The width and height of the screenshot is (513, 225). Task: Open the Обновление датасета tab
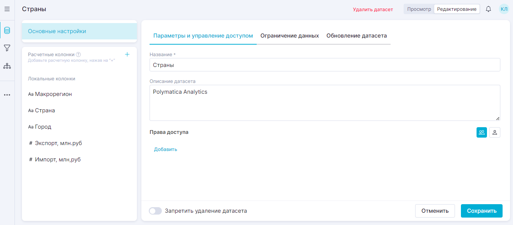[356, 36]
